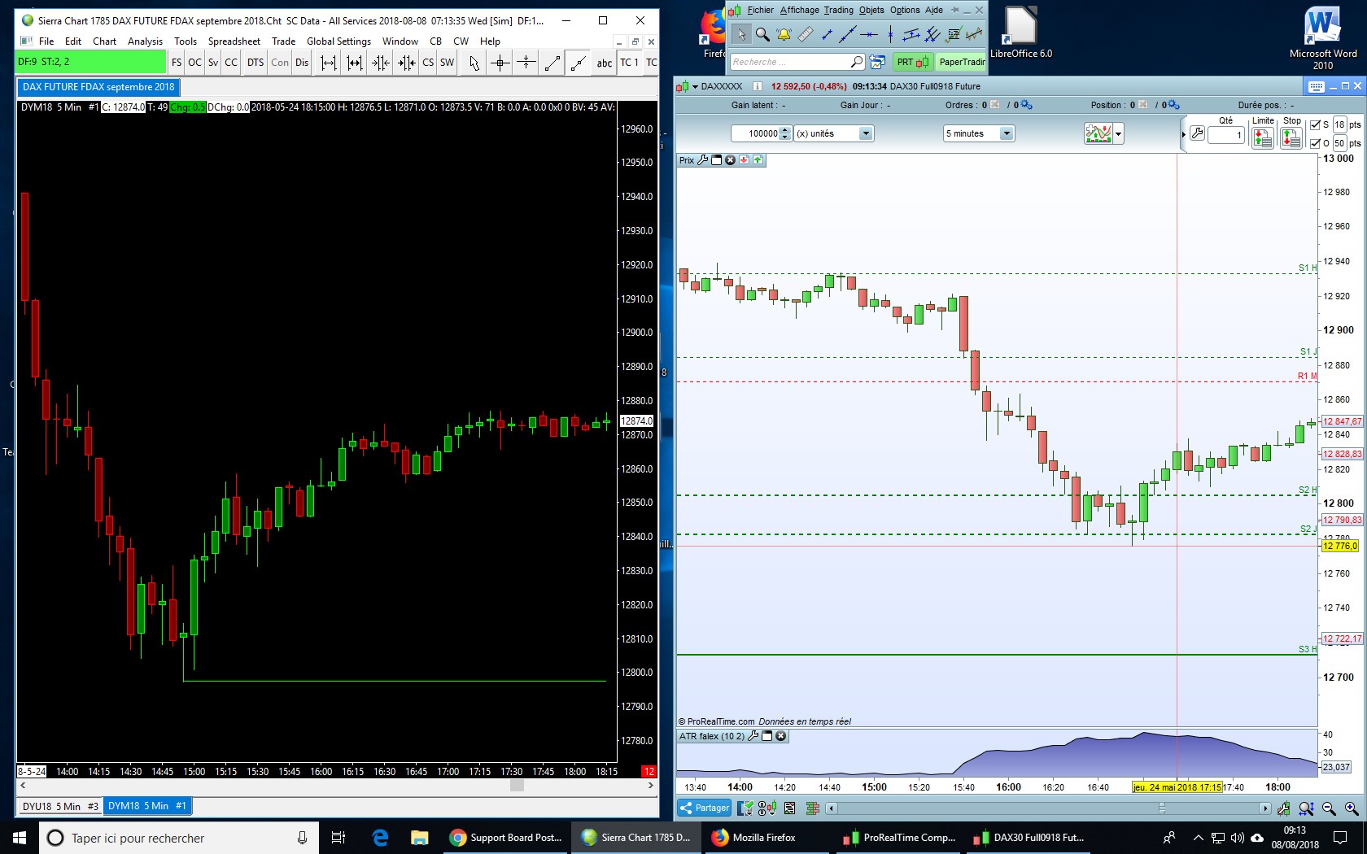The image size is (1367, 854).
Task: Activate the magnifier zoom tool in ProRealTime
Action: (x=762, y=34)
